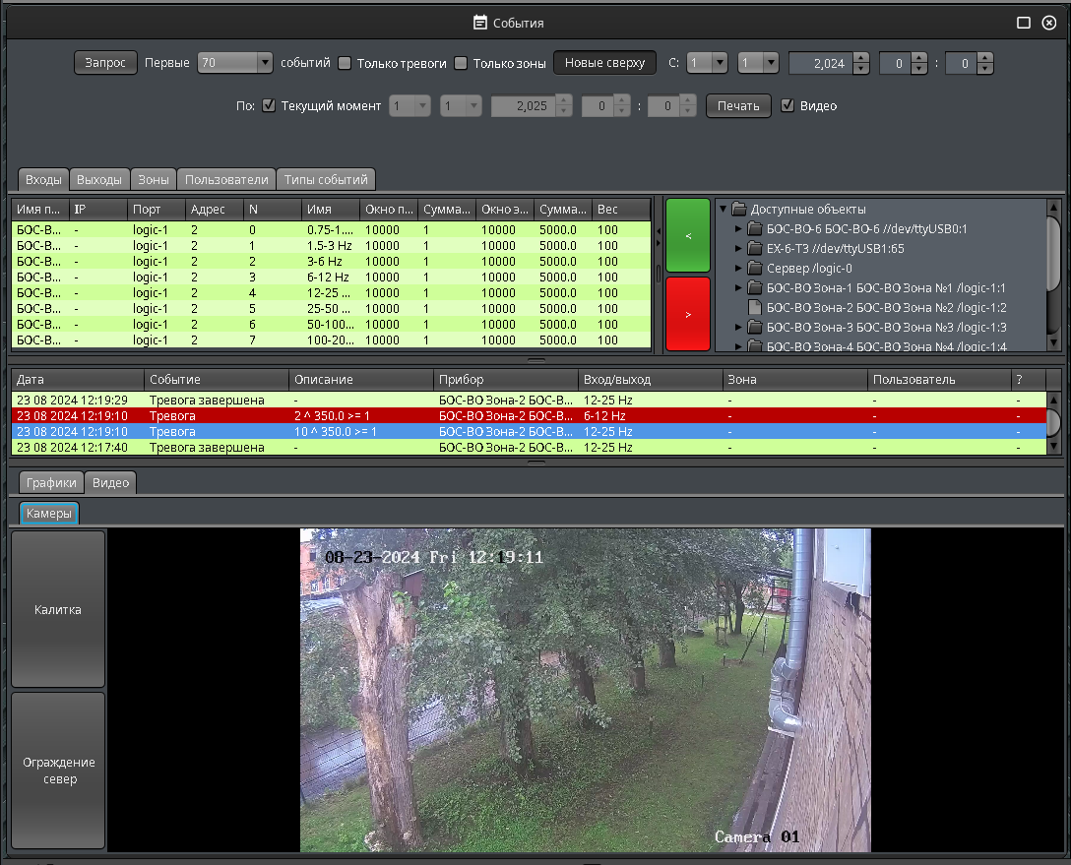
Task: Increase the start year 2,024 with up arrow
Action: [x=861, y=58]
